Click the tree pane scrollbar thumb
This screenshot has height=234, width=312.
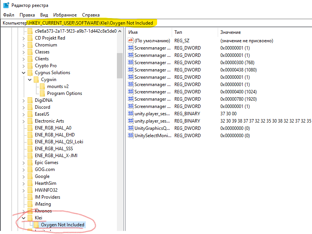[120, 66]
